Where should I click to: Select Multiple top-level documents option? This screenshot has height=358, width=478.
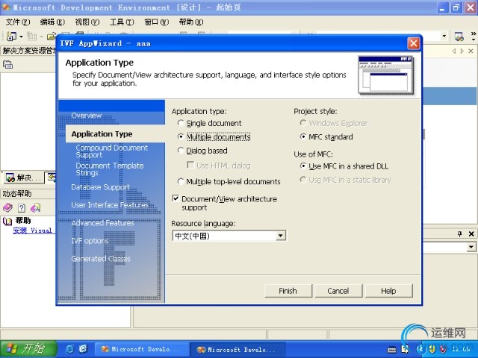(229, 182)
